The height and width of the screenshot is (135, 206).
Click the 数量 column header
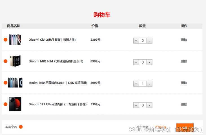142,26
